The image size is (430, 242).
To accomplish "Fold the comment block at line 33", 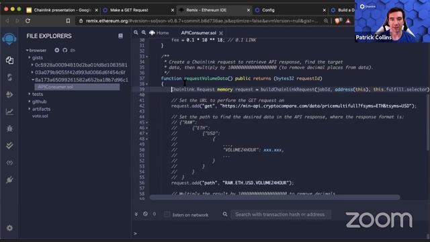I will [x=147, y=56].
